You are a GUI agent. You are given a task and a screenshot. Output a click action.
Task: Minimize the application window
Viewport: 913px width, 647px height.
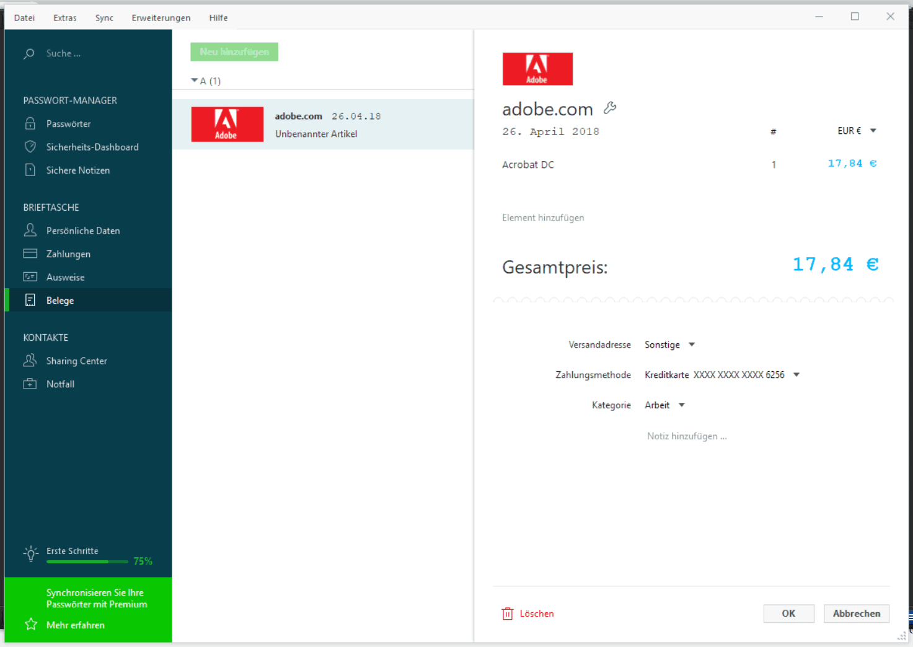819,17
